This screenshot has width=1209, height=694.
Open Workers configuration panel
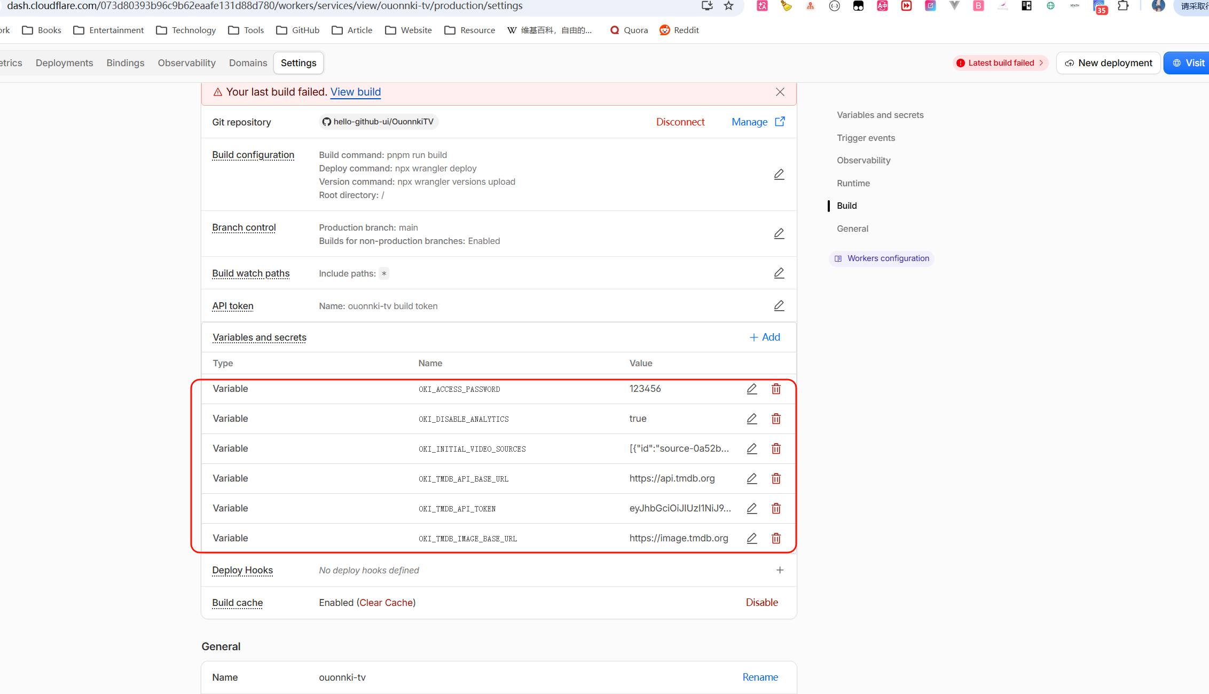click(882, 259)
